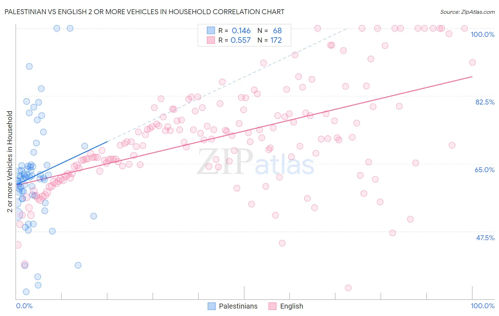
Task: Click the 82.5% y-axis label
Action: pyautogui.click(x=485, y=102)
